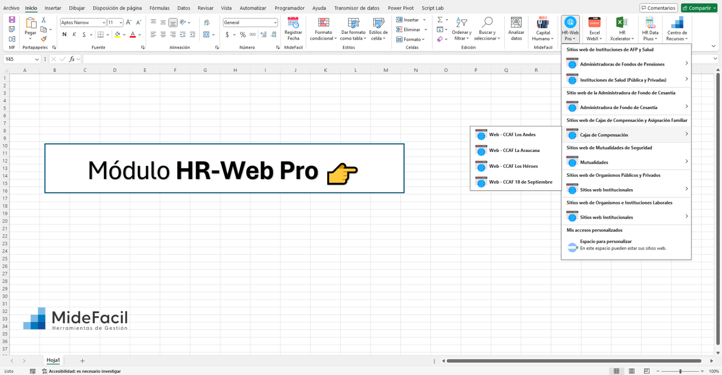
Task: Click the clear eraser icon
Action: [x=440, y=39]
